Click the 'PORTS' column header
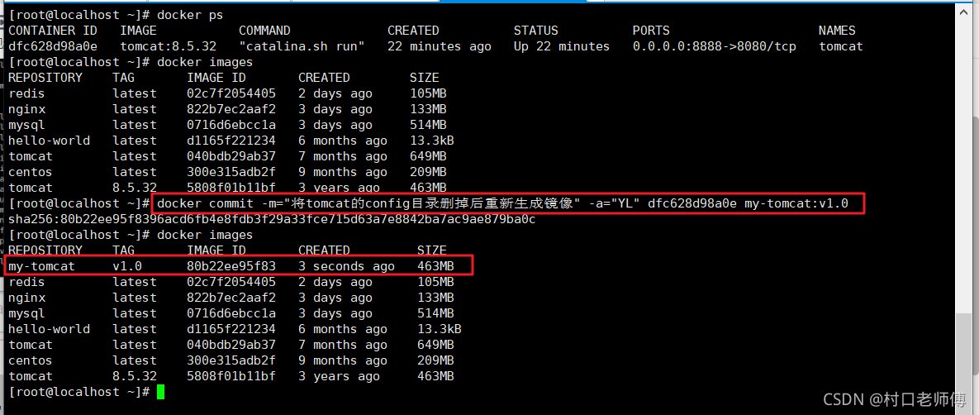 651,31
